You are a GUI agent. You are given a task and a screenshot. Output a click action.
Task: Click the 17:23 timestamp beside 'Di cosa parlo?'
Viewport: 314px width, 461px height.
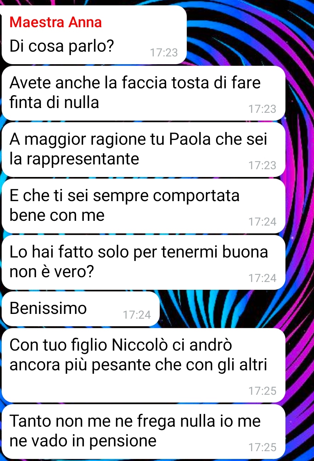[x=164, y=52]
